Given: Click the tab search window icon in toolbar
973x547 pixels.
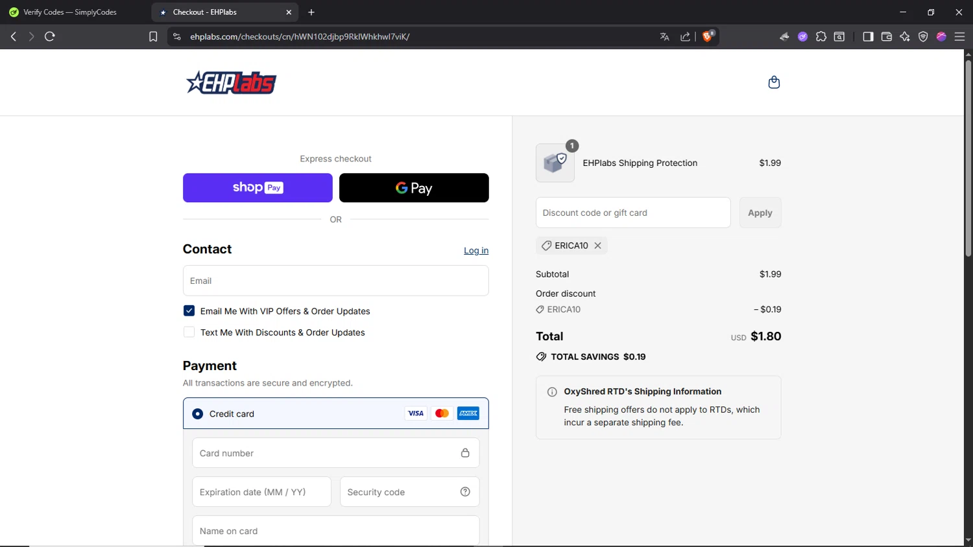Looking at the screenshot, I should (839, 37).
